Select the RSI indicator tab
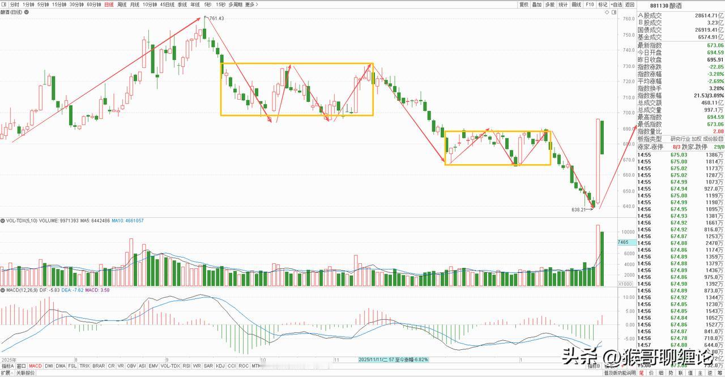Viewport: 725px width, 377px height. [x=186, y=366]
